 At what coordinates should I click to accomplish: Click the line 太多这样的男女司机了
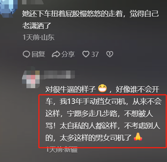pos(95,138)
